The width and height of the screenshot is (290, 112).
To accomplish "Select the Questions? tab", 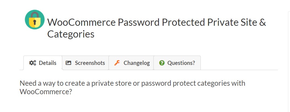I will 177,63.
